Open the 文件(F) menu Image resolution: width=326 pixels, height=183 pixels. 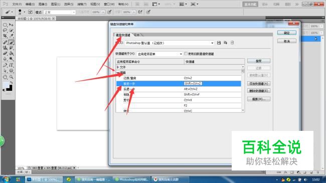click(x=17, y=4)
